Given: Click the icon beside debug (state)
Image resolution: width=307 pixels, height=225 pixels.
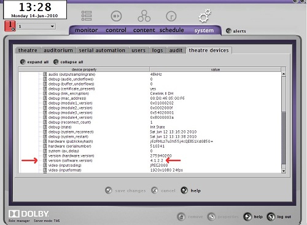Looking at the screenshot, I should (x=45, y=127).
